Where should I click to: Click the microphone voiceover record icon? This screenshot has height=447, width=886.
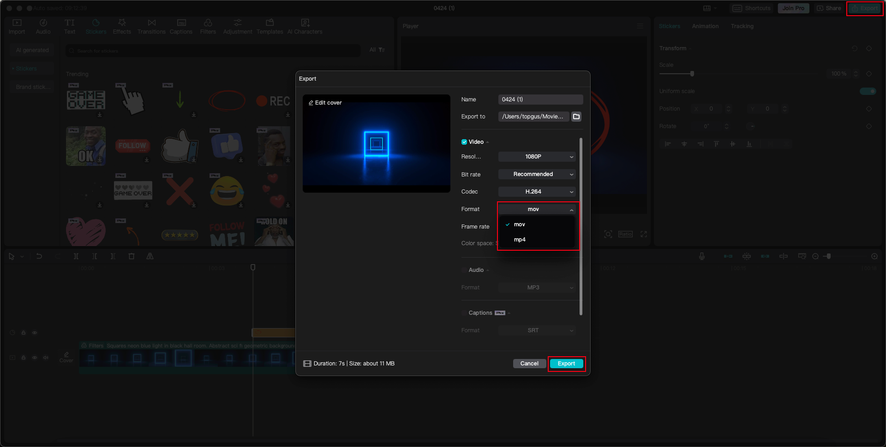click(x=702, y=256)
